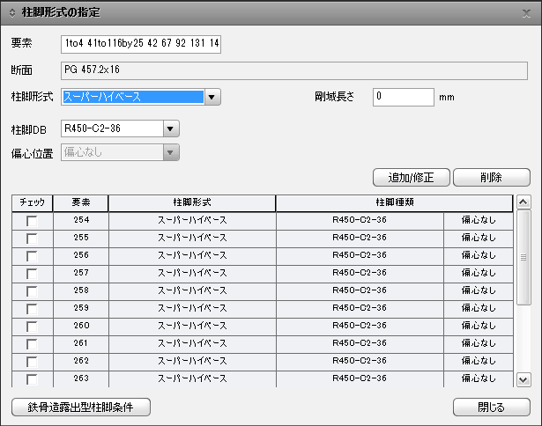Click the 要素 column header
This screenshot has width=542, height=426.
pos(80,203)
